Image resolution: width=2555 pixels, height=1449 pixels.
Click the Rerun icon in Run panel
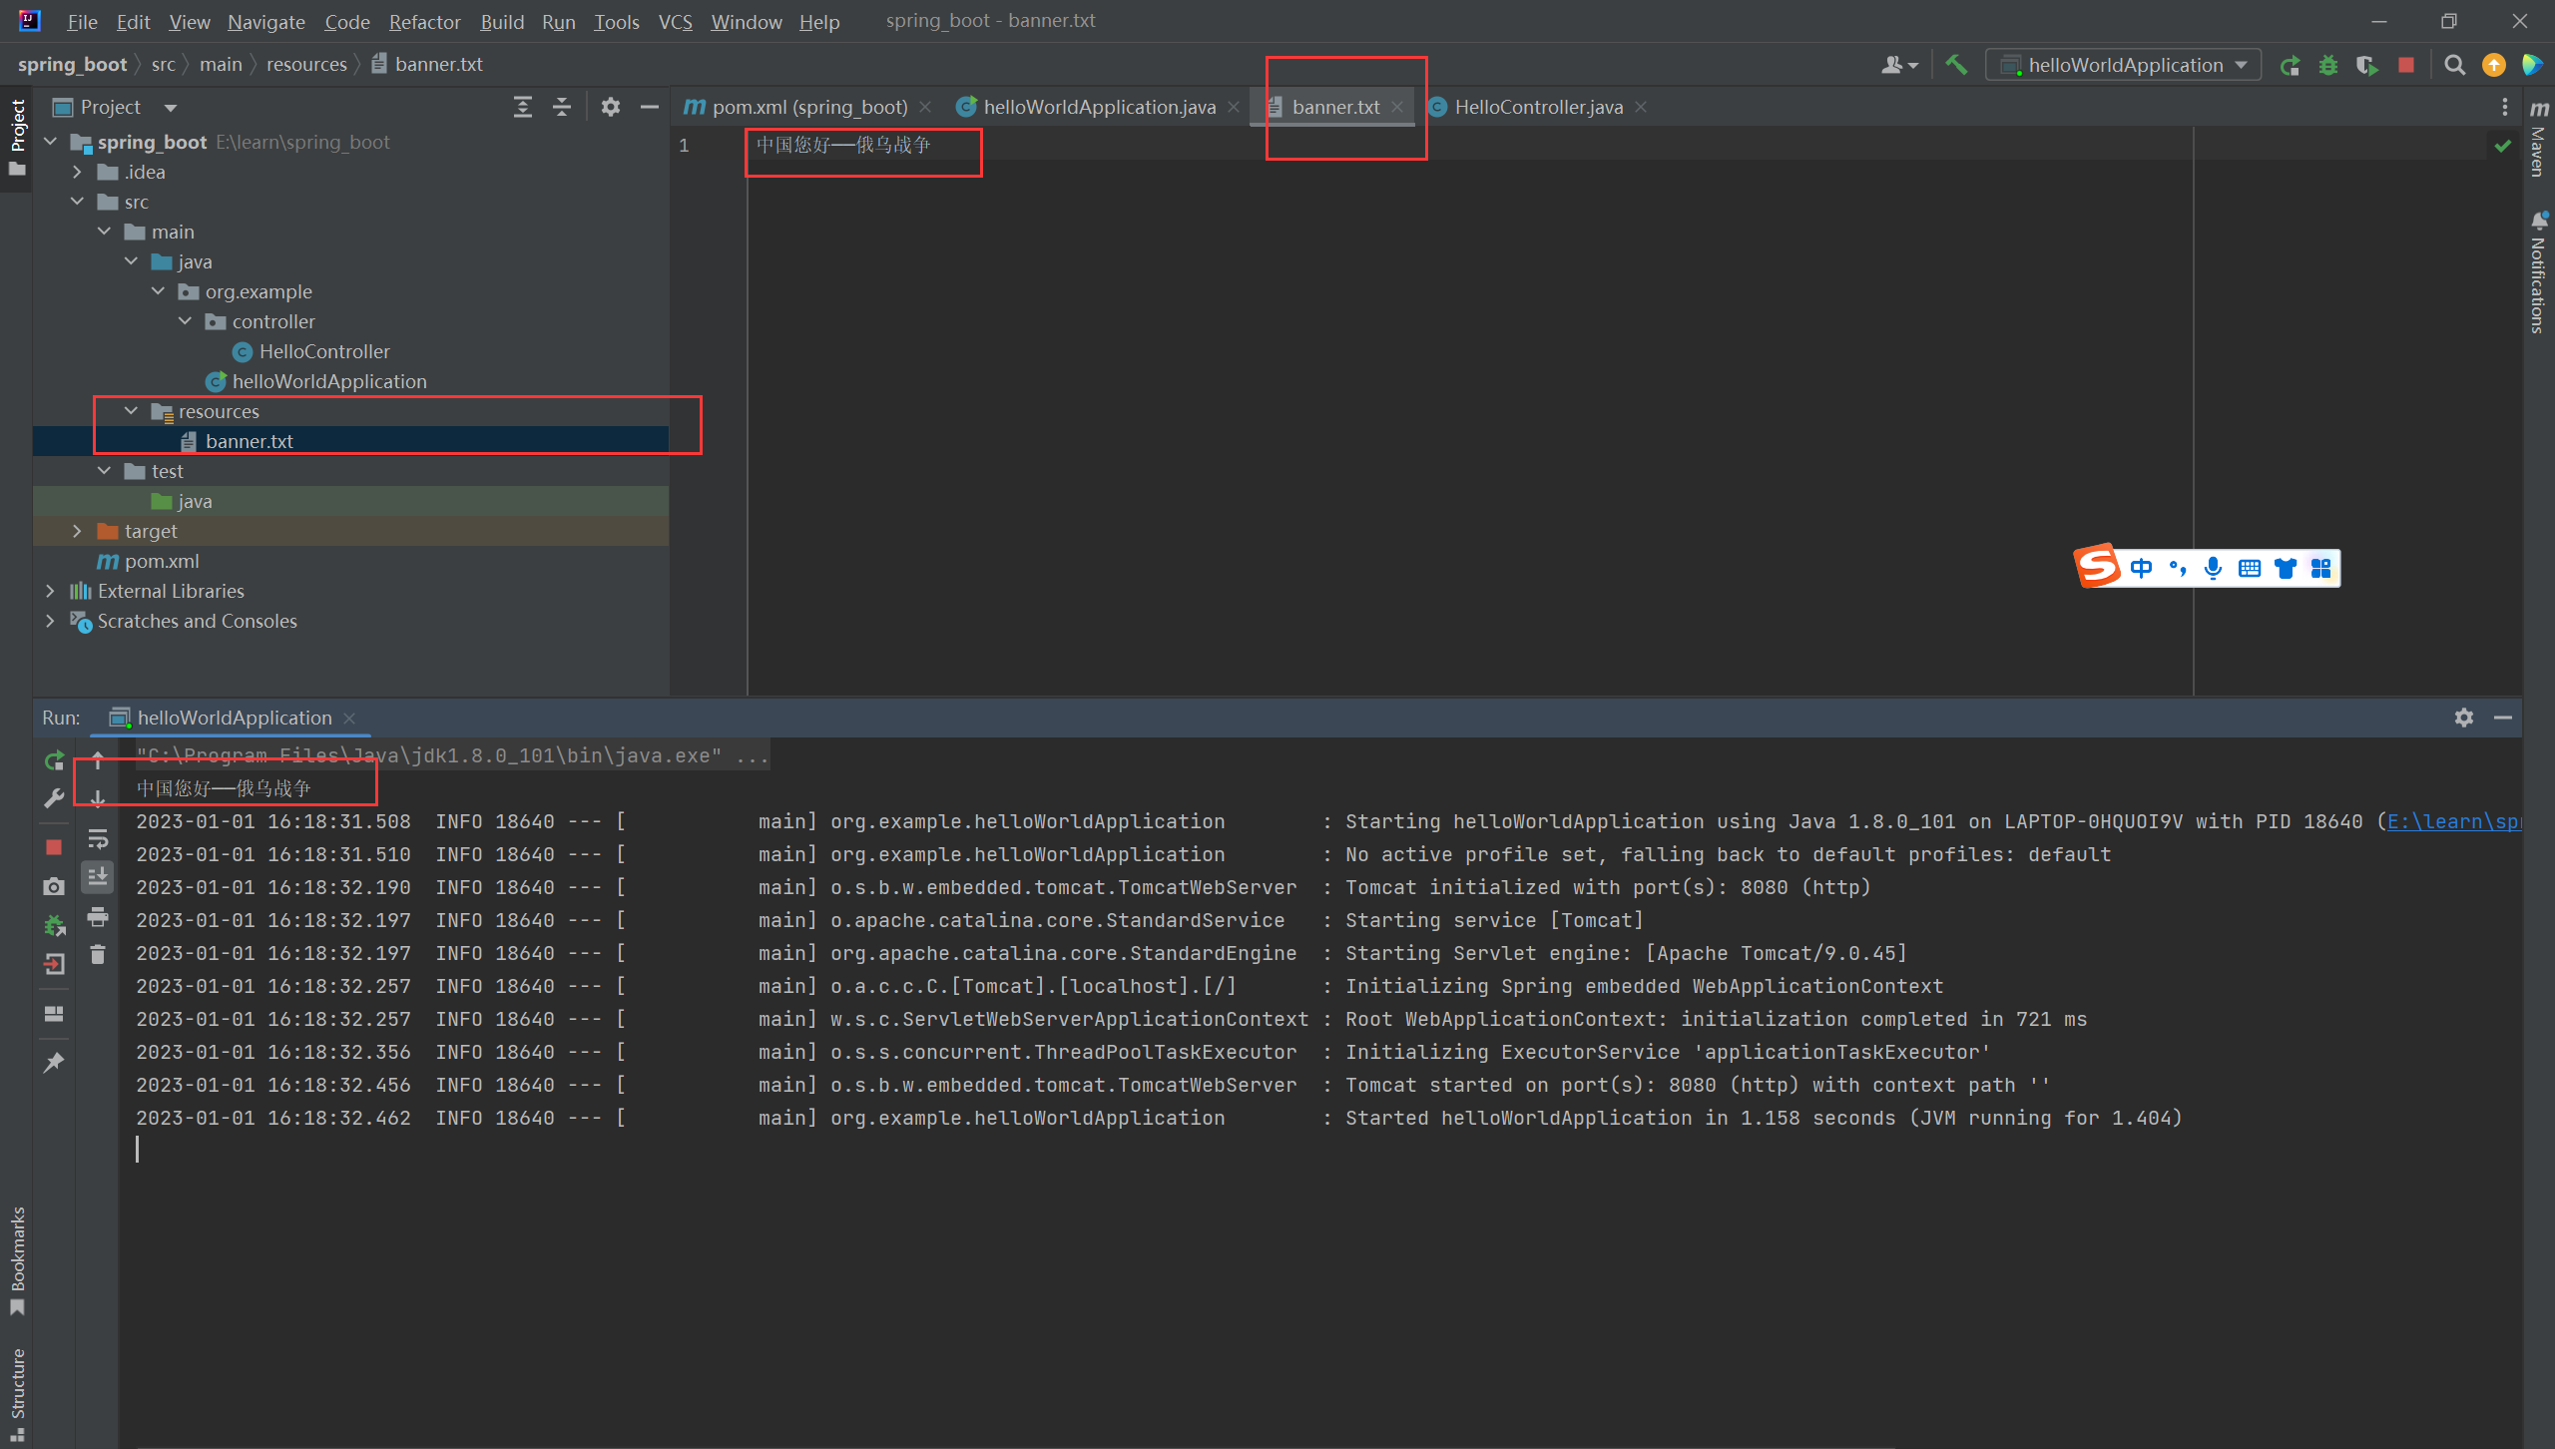(54, 760)
